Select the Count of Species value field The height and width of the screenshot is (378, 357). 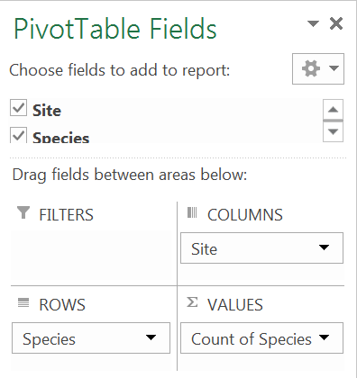point(261,338)
